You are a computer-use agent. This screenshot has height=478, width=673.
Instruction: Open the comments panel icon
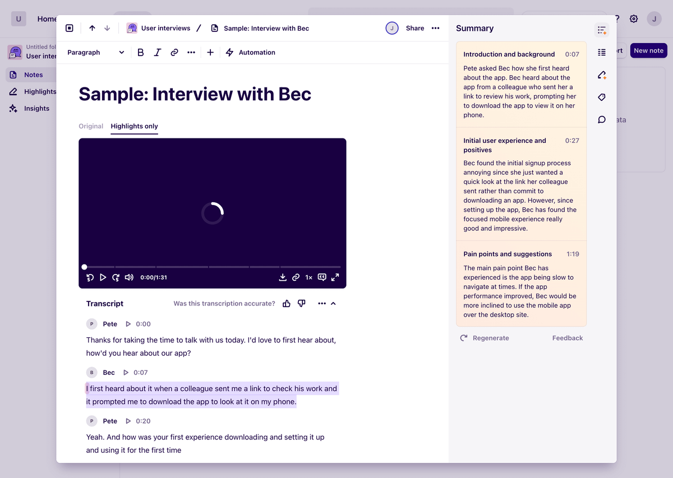point(602,120)
